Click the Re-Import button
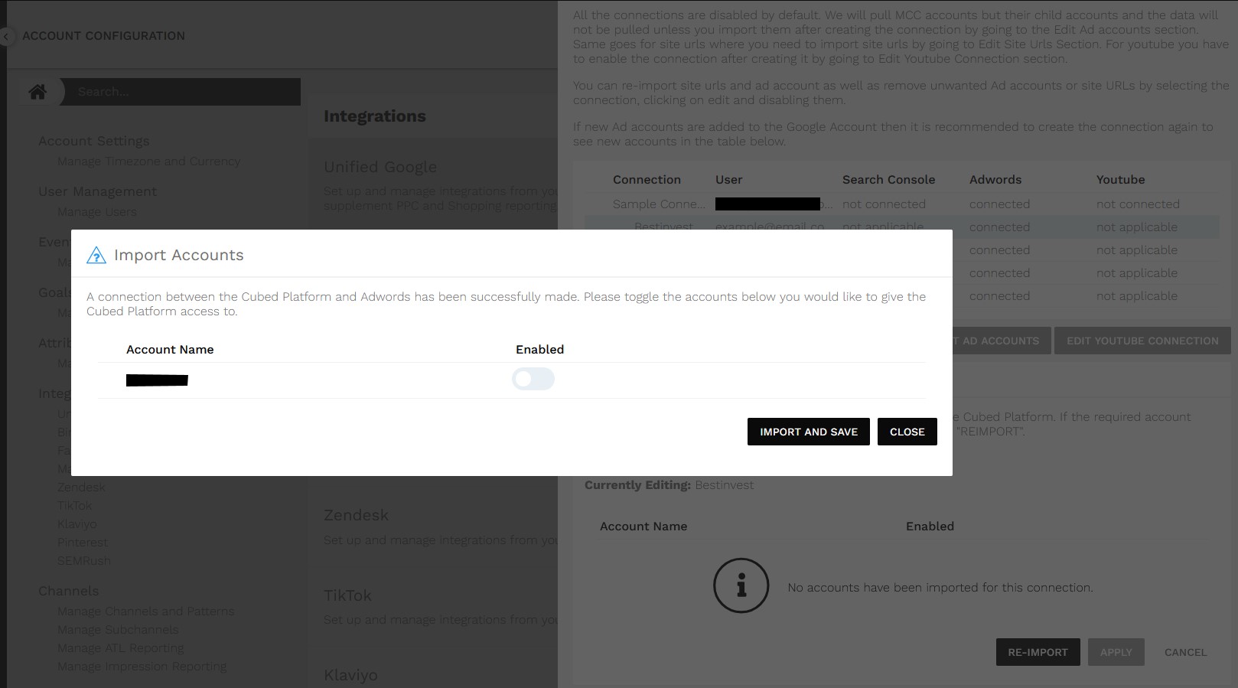Screen dimensions: 1238x688 click(x=1038, y=652)
